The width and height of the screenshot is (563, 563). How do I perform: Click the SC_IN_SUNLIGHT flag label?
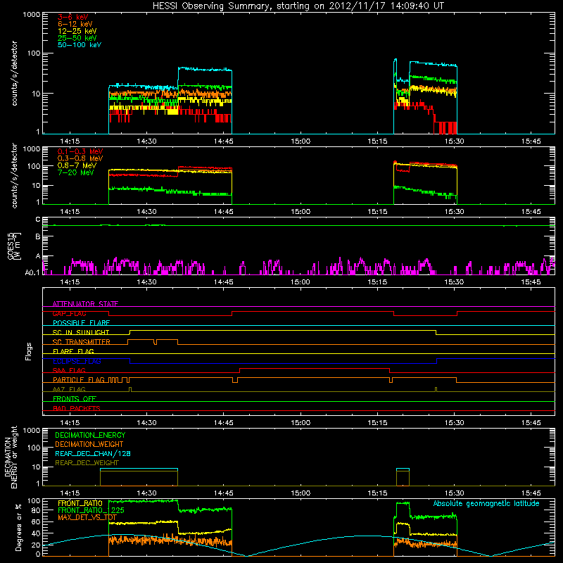[81, 332]
